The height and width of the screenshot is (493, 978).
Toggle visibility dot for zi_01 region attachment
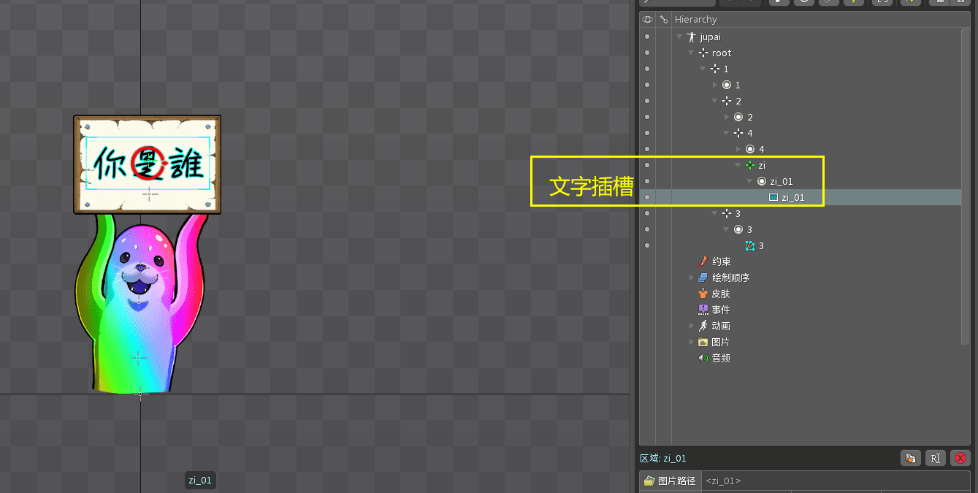[x=647, y=197]
